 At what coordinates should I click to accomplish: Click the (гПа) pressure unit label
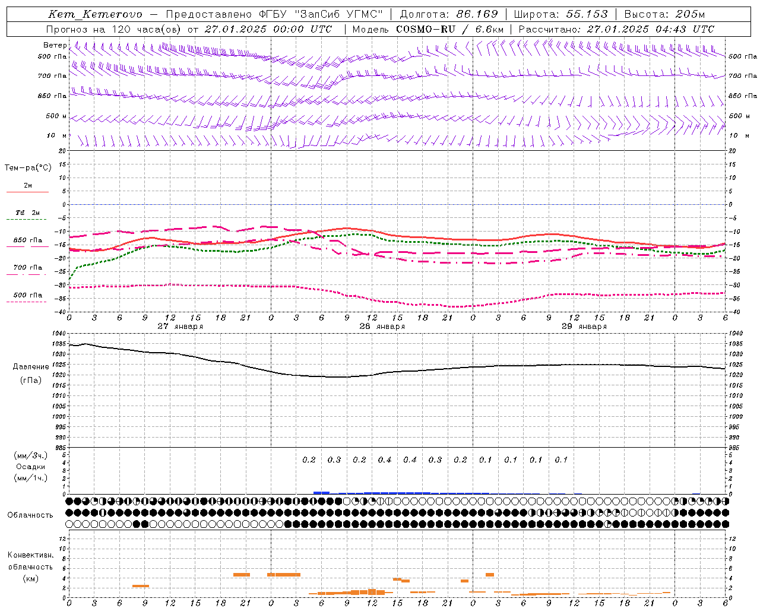click(31, 380)
